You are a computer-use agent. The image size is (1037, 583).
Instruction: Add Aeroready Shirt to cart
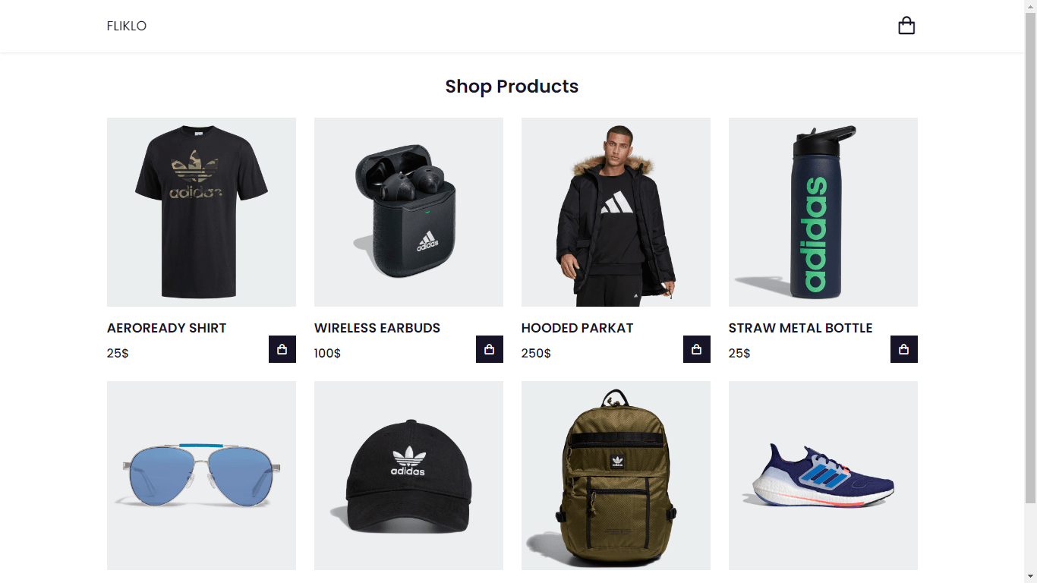click(x=282, y=349)
